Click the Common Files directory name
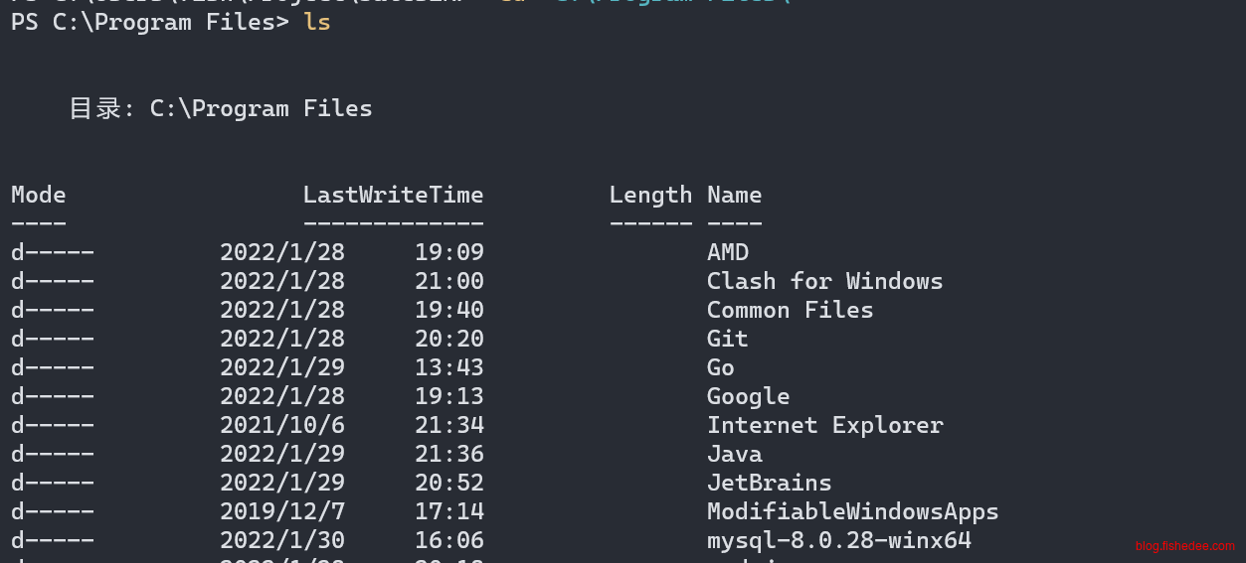The image size is (1246, 563). pyautogui.click(x=790, y=310)
